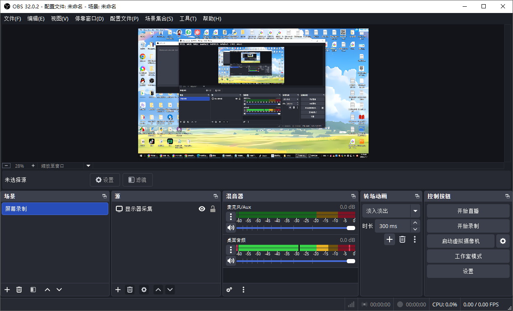
Task: Open advanced audio properties gears icon
Action: point(229,290)
